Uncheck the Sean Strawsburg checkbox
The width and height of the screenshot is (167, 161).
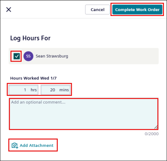tap(17, 56)
